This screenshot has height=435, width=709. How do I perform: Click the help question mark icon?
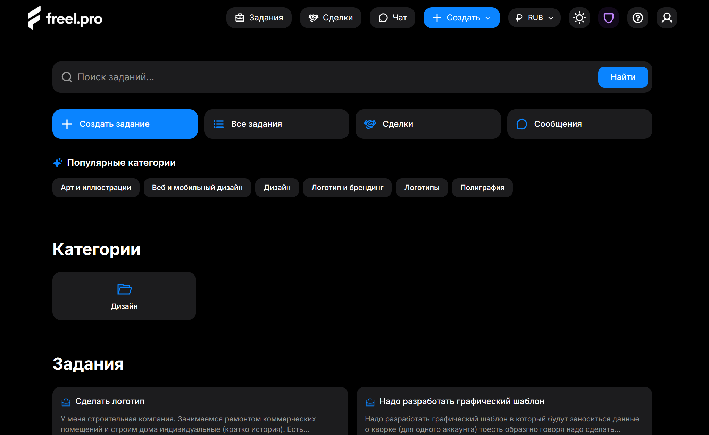[637, 17]
